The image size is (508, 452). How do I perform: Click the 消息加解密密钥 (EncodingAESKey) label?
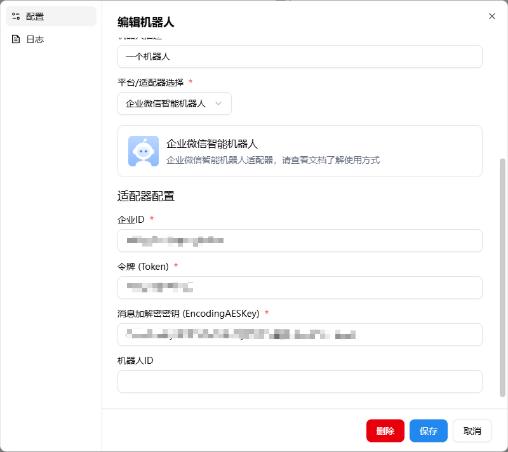[x=188, y=314]
